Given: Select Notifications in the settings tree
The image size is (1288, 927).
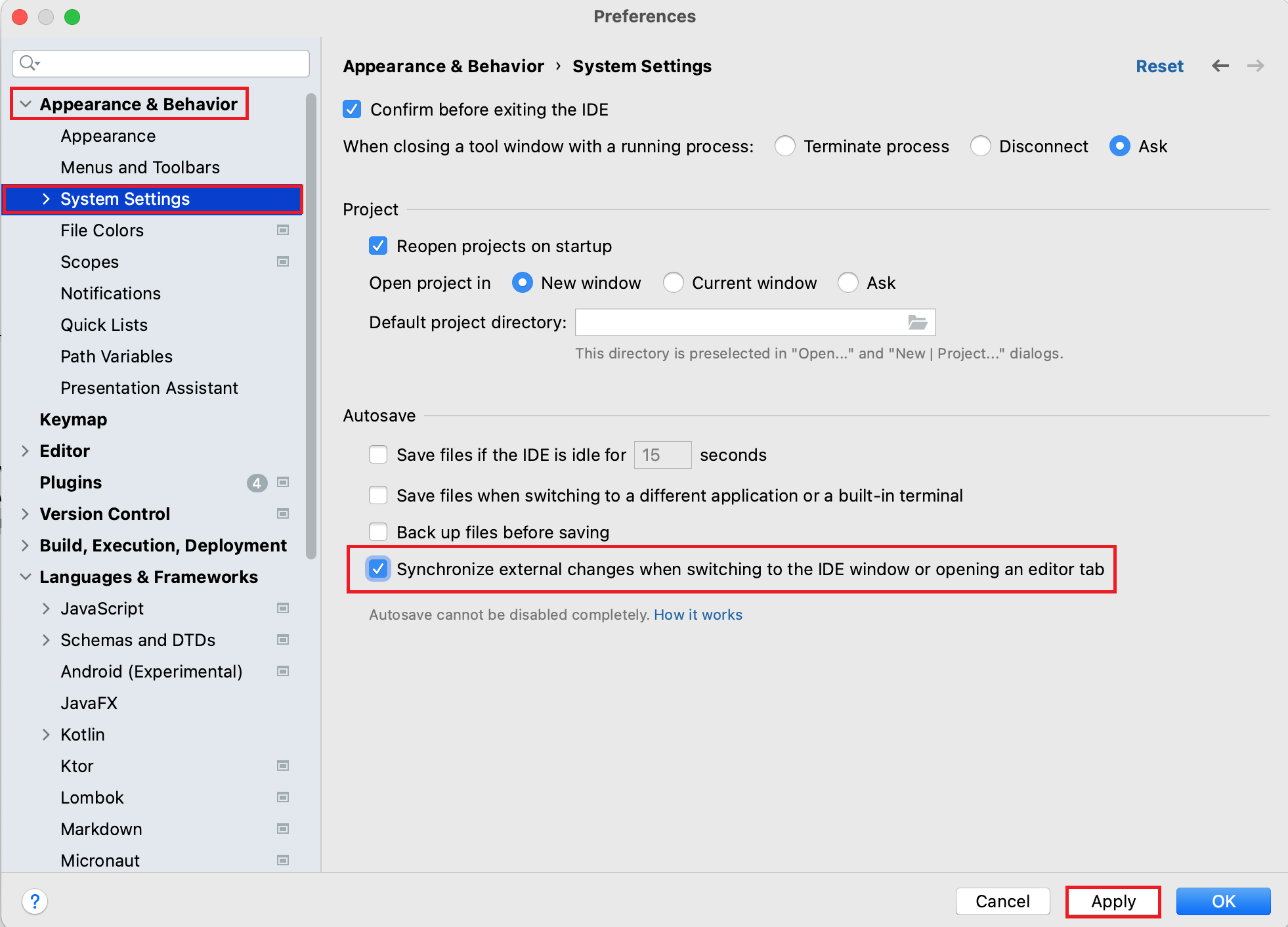Looking at the screenshot, I should click(x=110, y=293).
